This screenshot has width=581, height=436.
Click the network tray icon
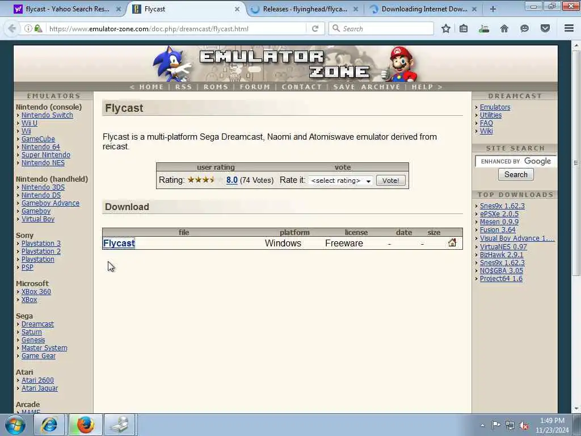coord(510,426)
